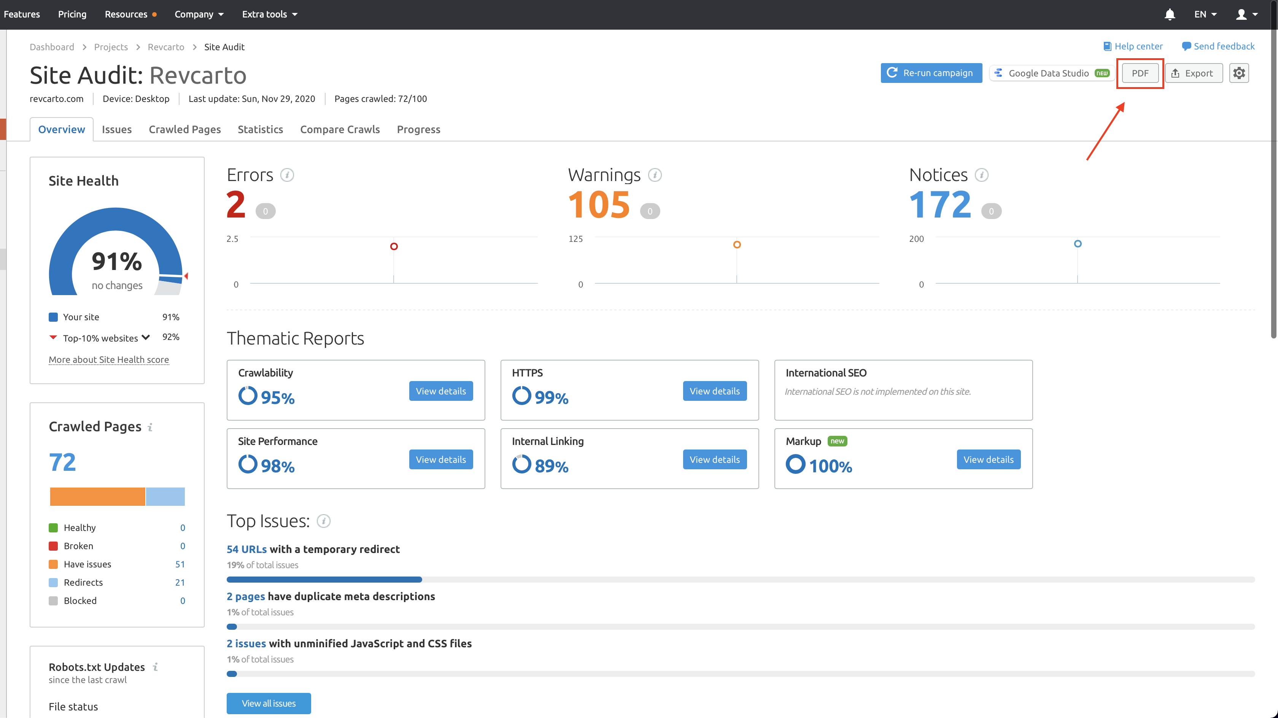Click the Errors info icon
Image resolution: width=1278 pixels, height=718 pixels.
tap(287, 175)
